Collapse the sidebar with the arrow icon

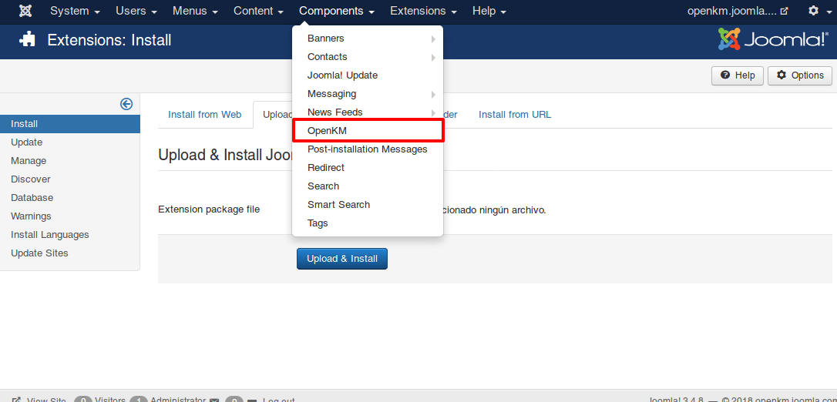point(126,104)
